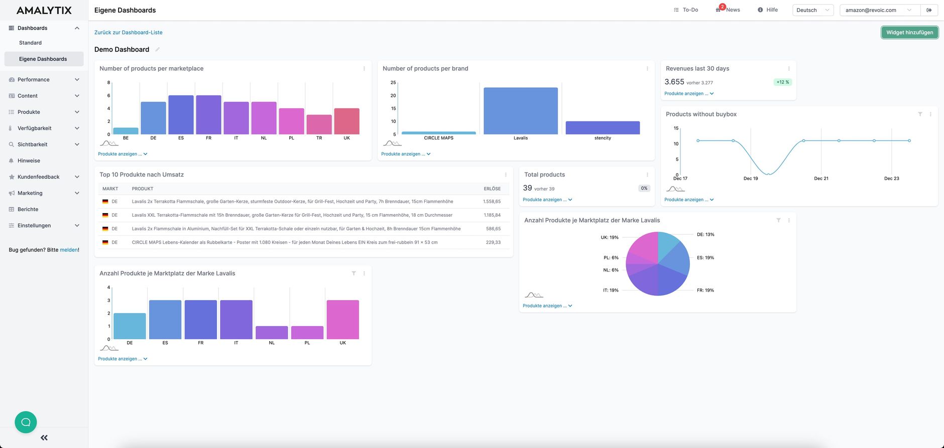Expand the Einstellungen menu
Viewport: 944px width, 448px height.
click(x=77, y=226)
